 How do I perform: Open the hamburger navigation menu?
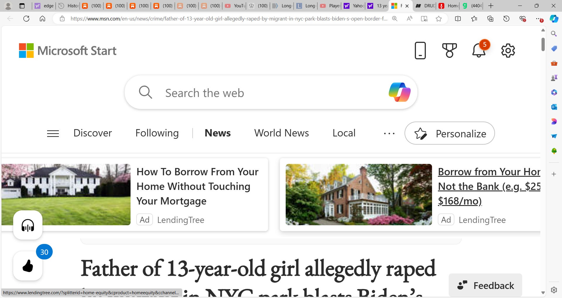[x=53, y=134]
